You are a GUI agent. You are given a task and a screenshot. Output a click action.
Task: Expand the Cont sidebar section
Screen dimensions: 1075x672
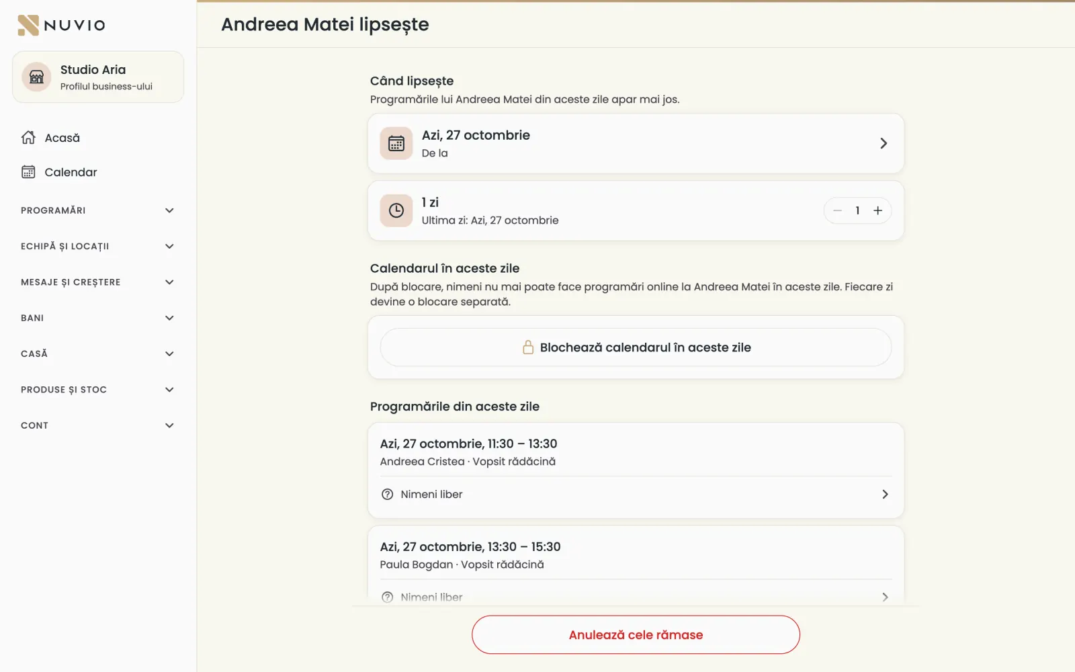pos(98,425)
